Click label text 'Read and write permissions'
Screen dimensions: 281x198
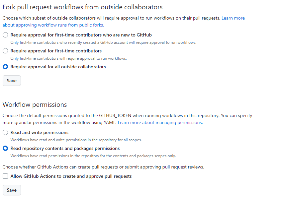tap(40, 132)
